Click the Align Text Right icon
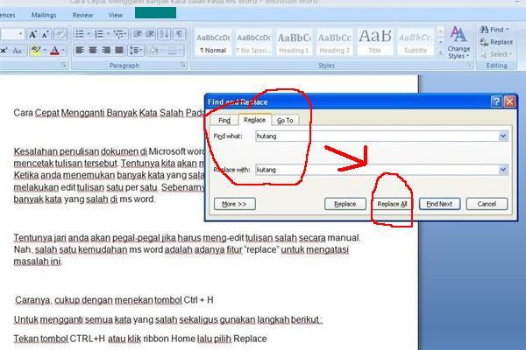Screen dimensions: 526x350 click(106, 50)
